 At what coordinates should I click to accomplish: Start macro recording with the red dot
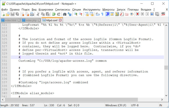coord(138,14)
